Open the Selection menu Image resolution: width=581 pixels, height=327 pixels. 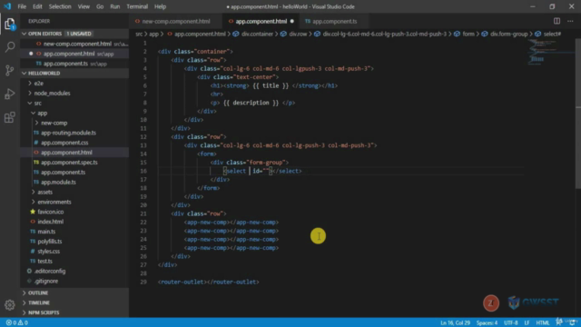(x=60, y=6)
